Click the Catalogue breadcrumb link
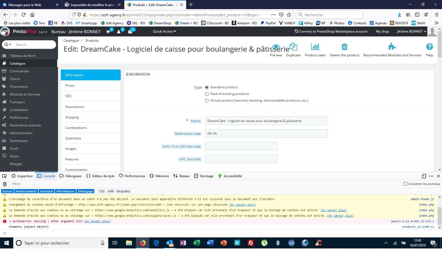 pos(71,41)
